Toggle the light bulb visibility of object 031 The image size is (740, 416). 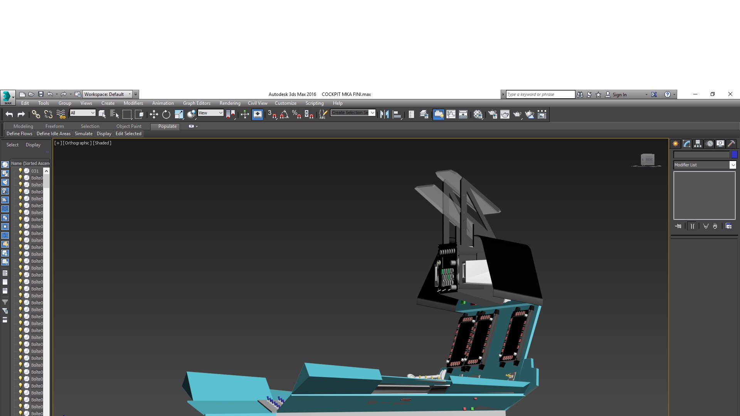point(20,171)
